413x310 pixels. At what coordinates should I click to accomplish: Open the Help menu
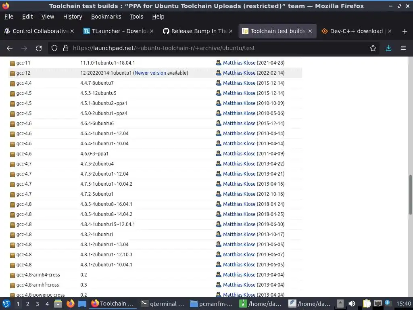pos(158,17)
